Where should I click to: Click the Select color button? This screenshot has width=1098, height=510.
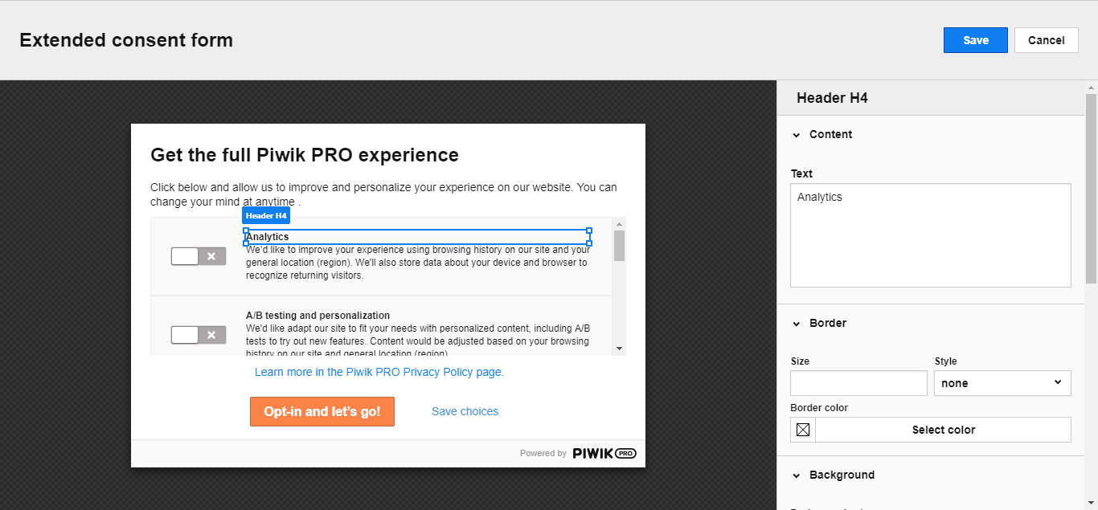(943, 430)
